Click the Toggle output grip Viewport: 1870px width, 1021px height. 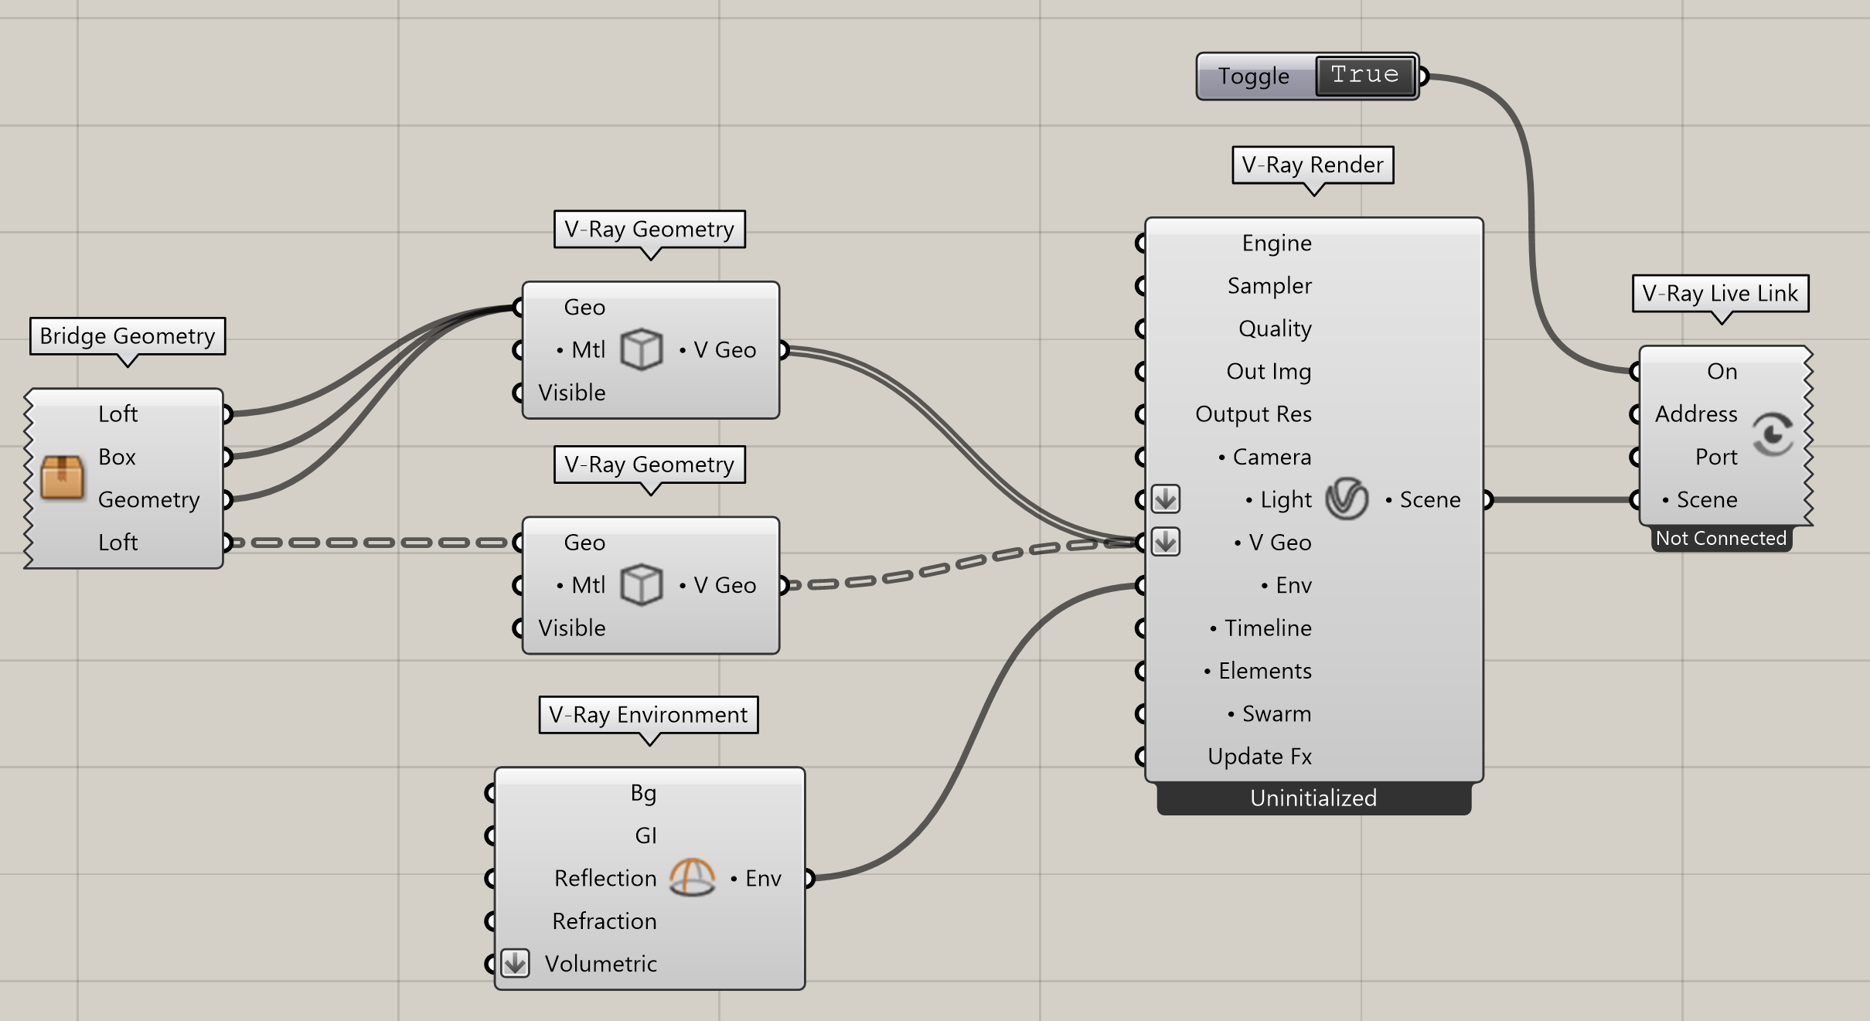click(1423, 76)
